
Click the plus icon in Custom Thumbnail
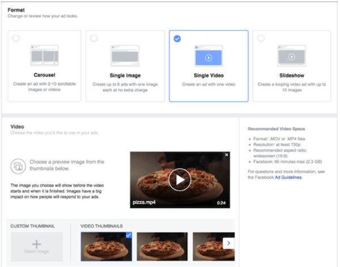point(37,244)
